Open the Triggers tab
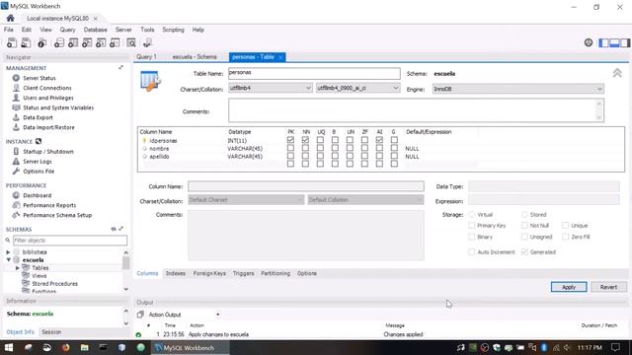632x355 pixels. coord(244,273)
